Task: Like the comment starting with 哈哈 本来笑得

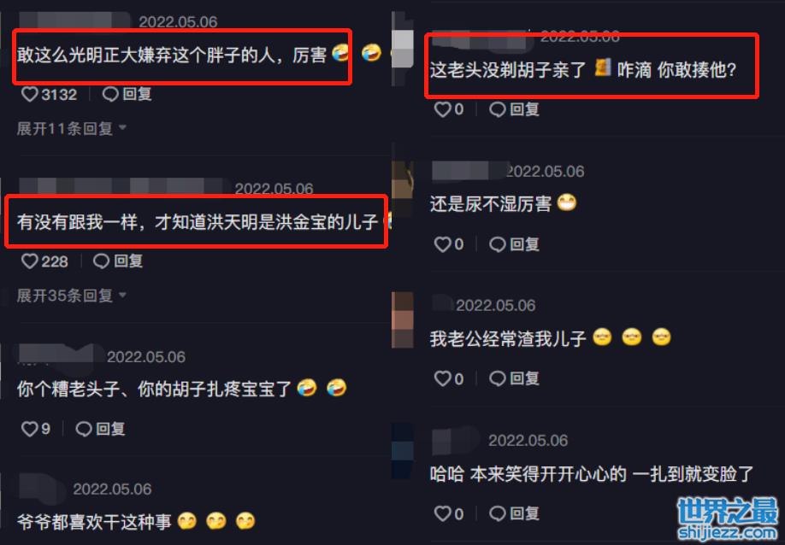Action: [x=443, y=513]
